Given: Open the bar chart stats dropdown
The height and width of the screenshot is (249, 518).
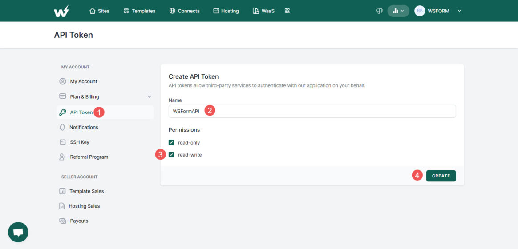Looking at the screenshot, I should tap(398, 11).
